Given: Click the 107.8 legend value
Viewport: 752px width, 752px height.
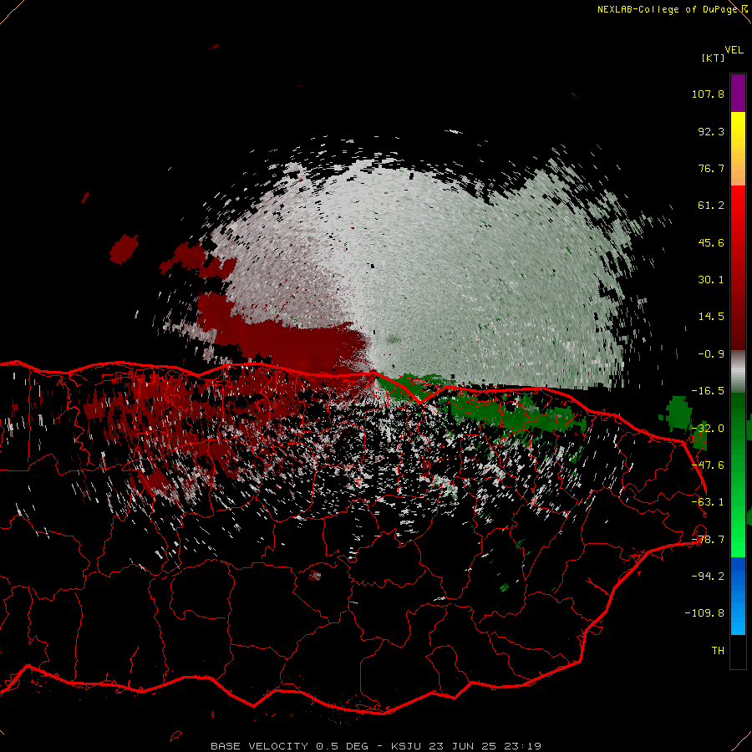Looking at the screenshot, I should point(708,94).
